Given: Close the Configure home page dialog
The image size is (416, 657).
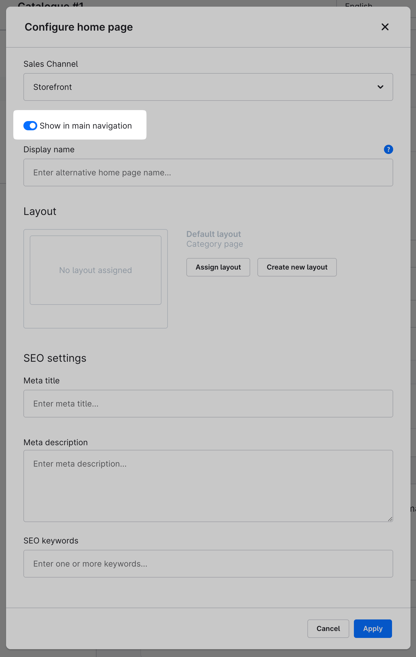Looking at the screenshot, I should click(385, 27).
